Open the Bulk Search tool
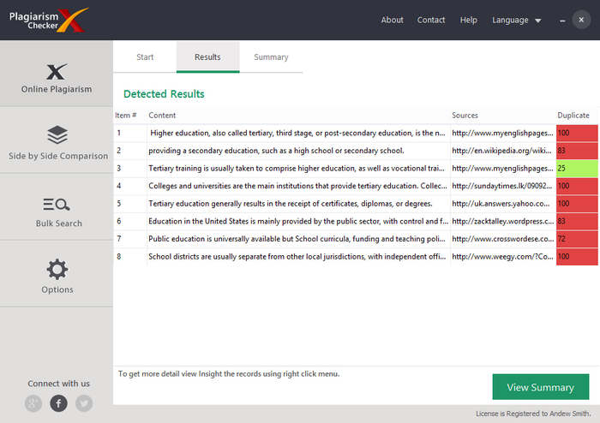The width and height of the screenshot is (600, 423). tap(57, 204)
